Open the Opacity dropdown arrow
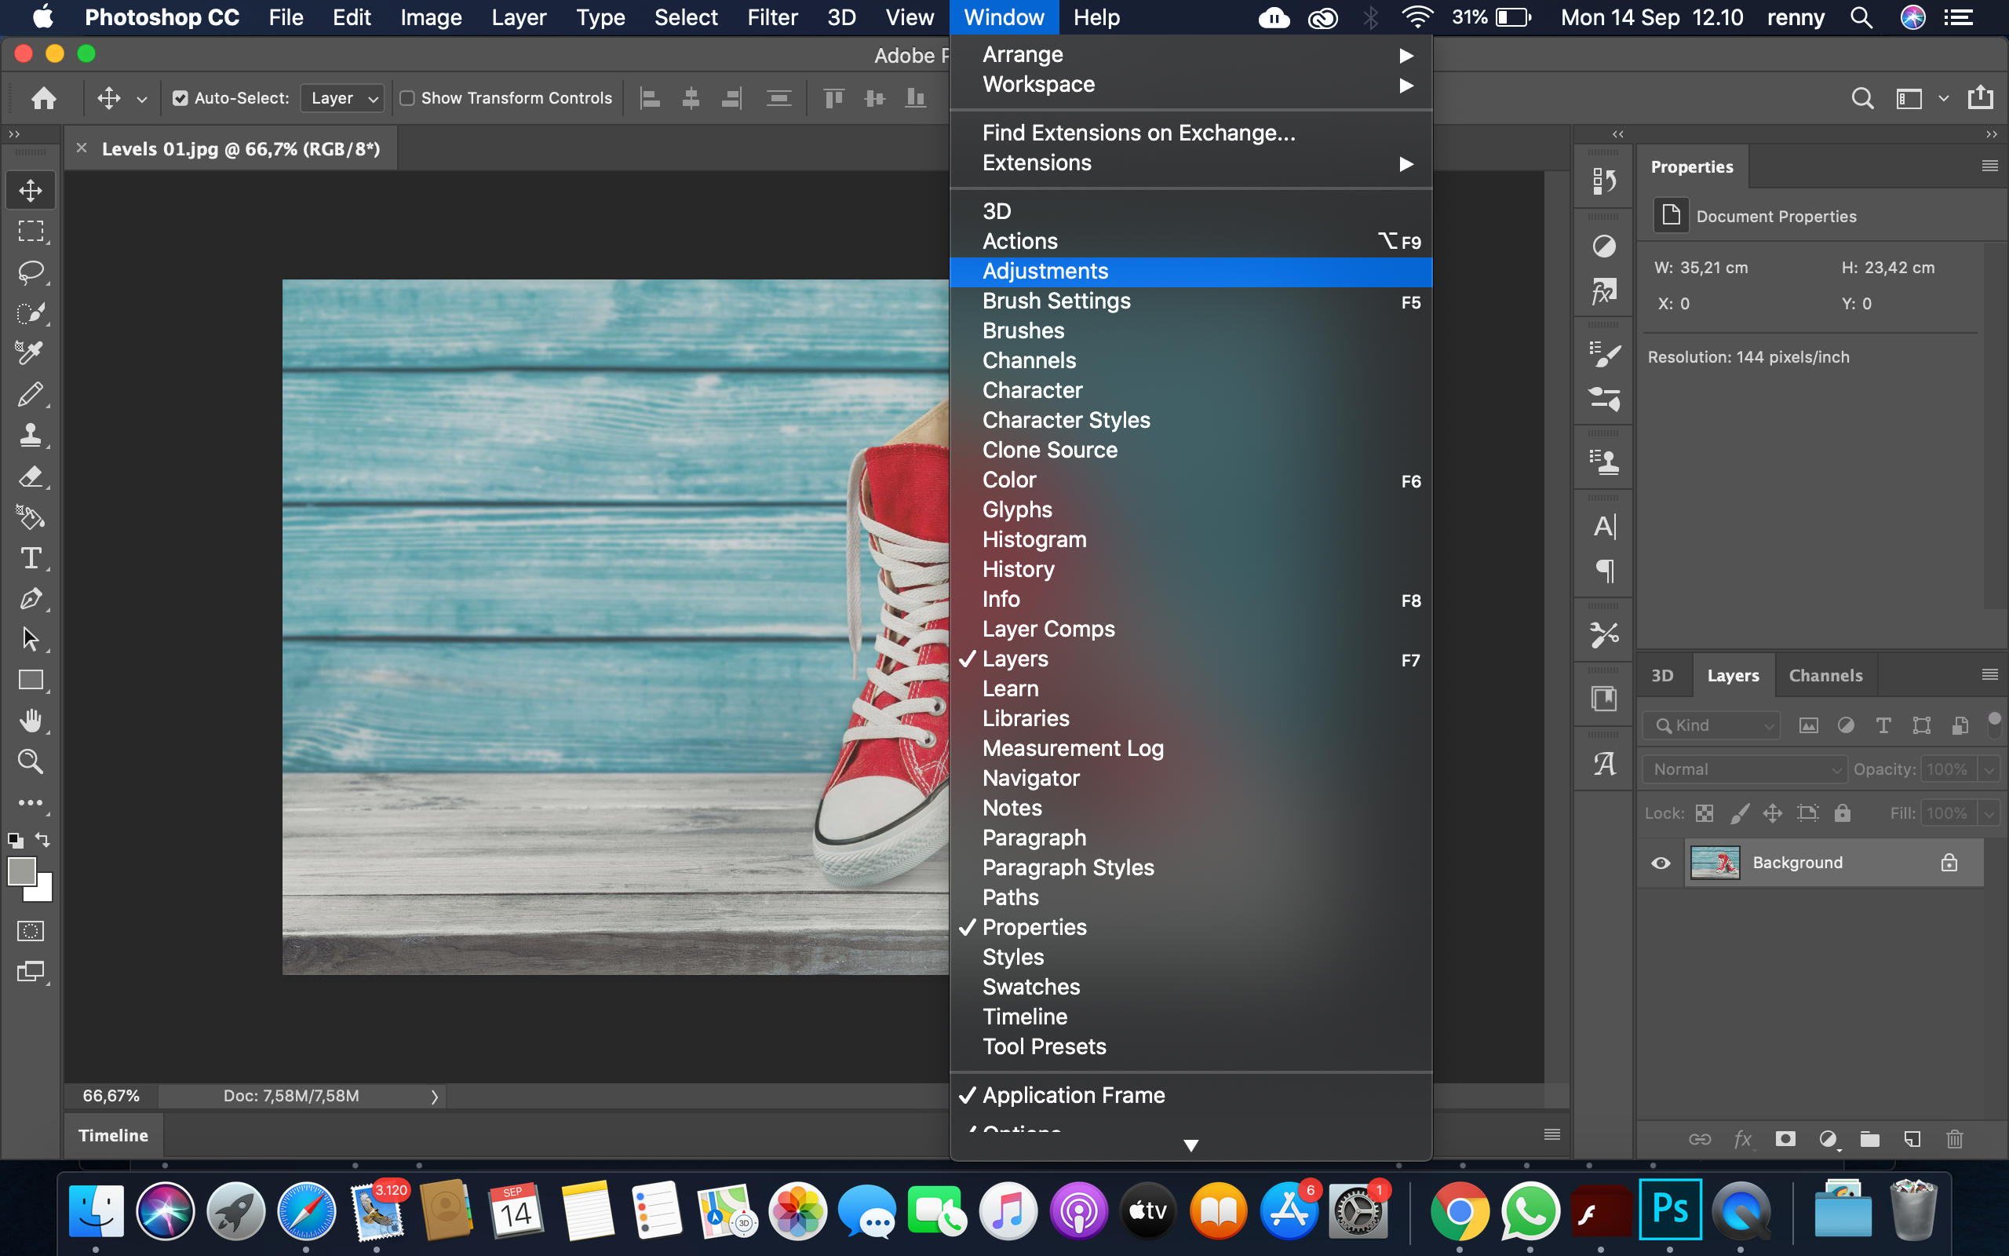The width and height of the screenshot is (2009, 1256). (x=1989, y=769)
